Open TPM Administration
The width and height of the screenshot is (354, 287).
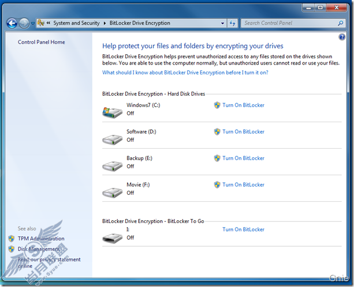click(41, 239)
